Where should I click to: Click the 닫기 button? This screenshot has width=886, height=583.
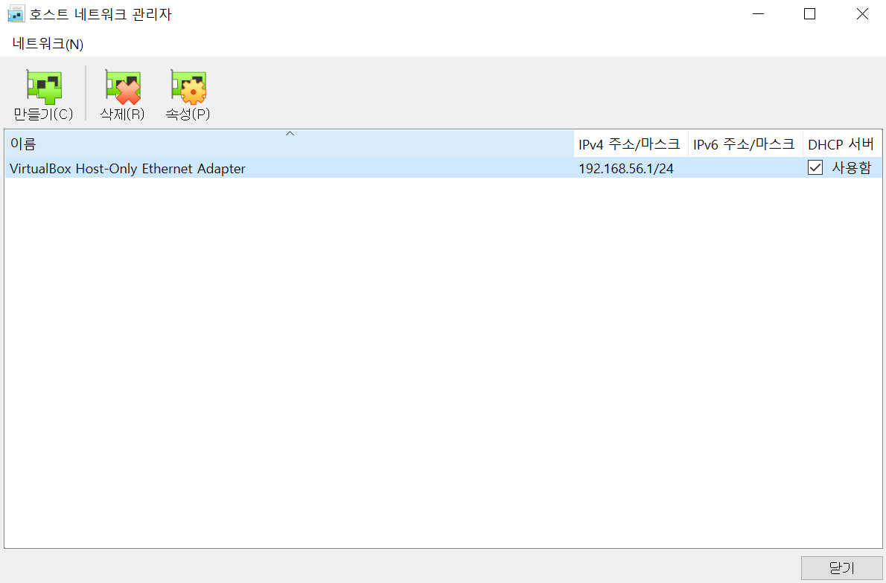click(x=841, y=568)
